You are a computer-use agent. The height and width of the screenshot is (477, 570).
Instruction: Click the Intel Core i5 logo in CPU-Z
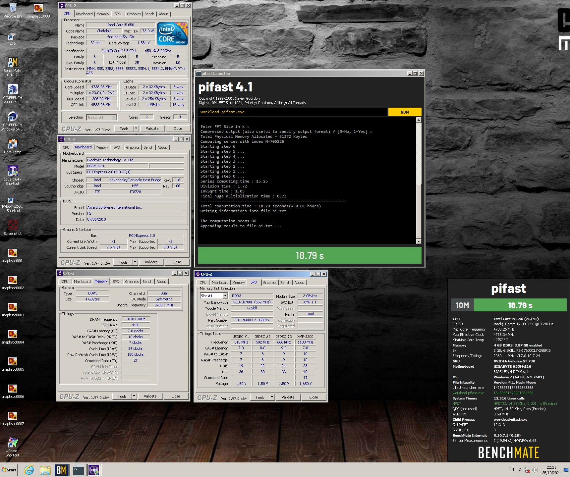tap(172, 34)
